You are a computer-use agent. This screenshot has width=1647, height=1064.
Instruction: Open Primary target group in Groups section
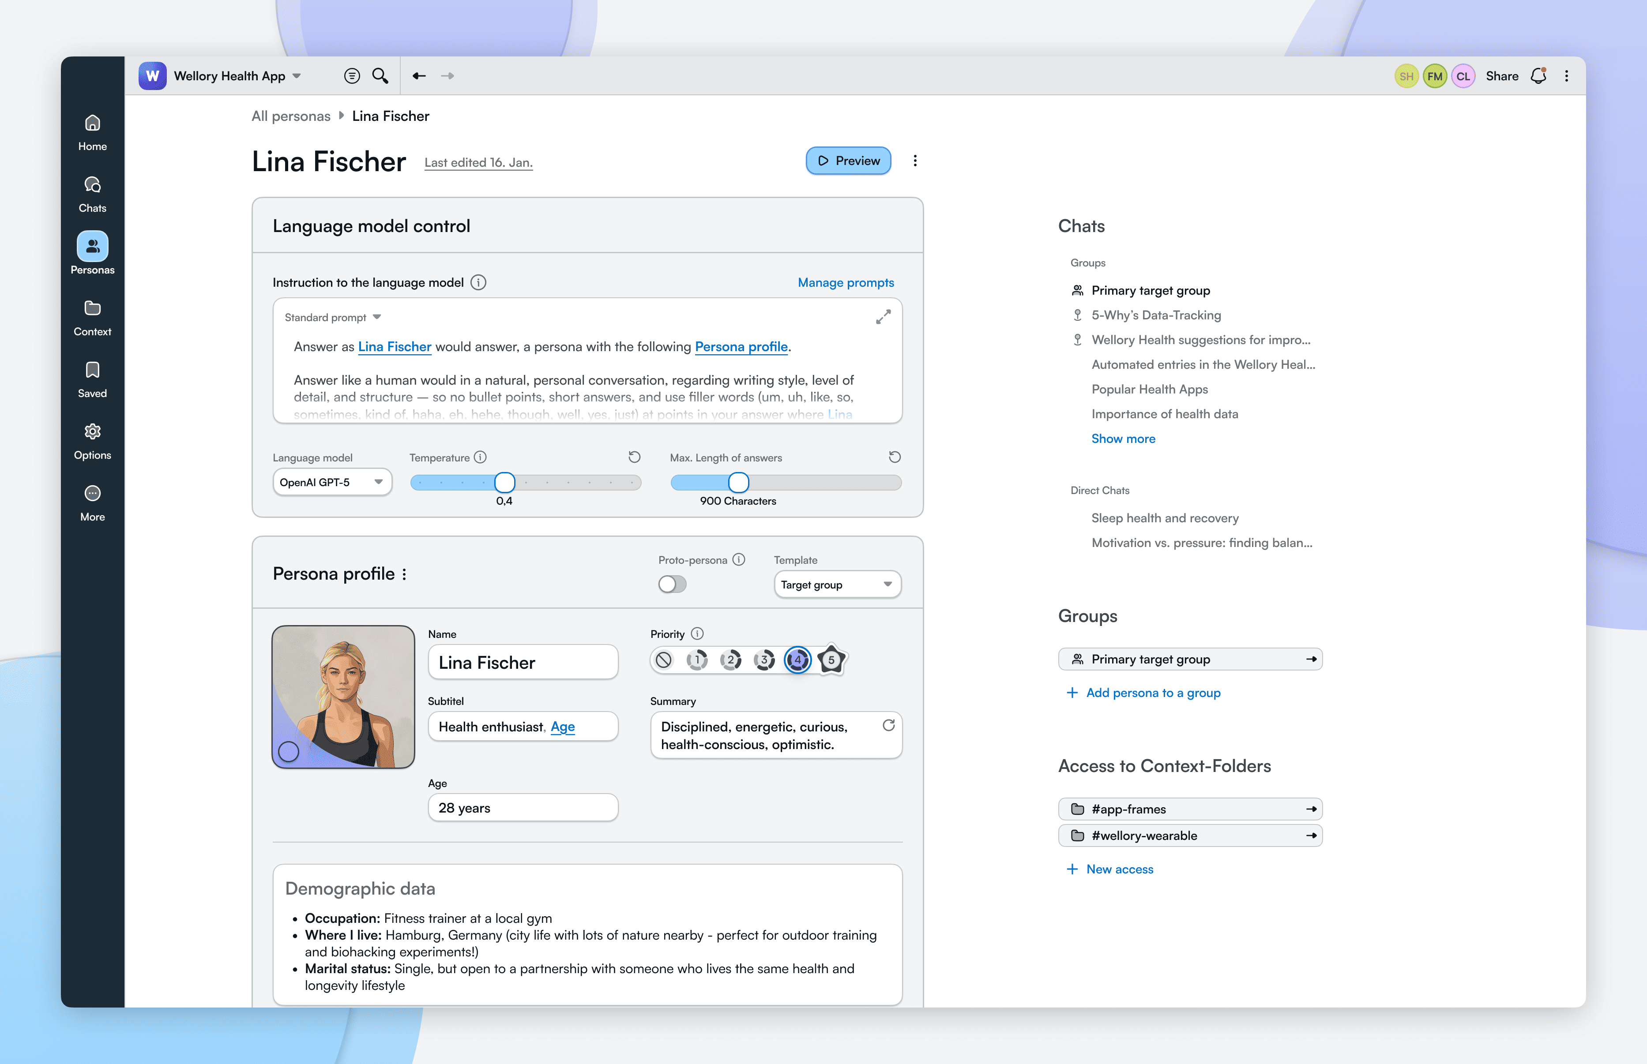point(1190,659)
